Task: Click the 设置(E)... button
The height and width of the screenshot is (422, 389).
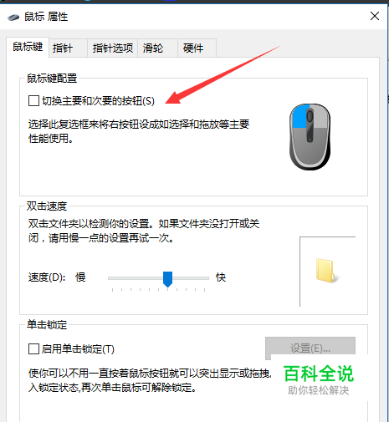Action: coord(310,348)
